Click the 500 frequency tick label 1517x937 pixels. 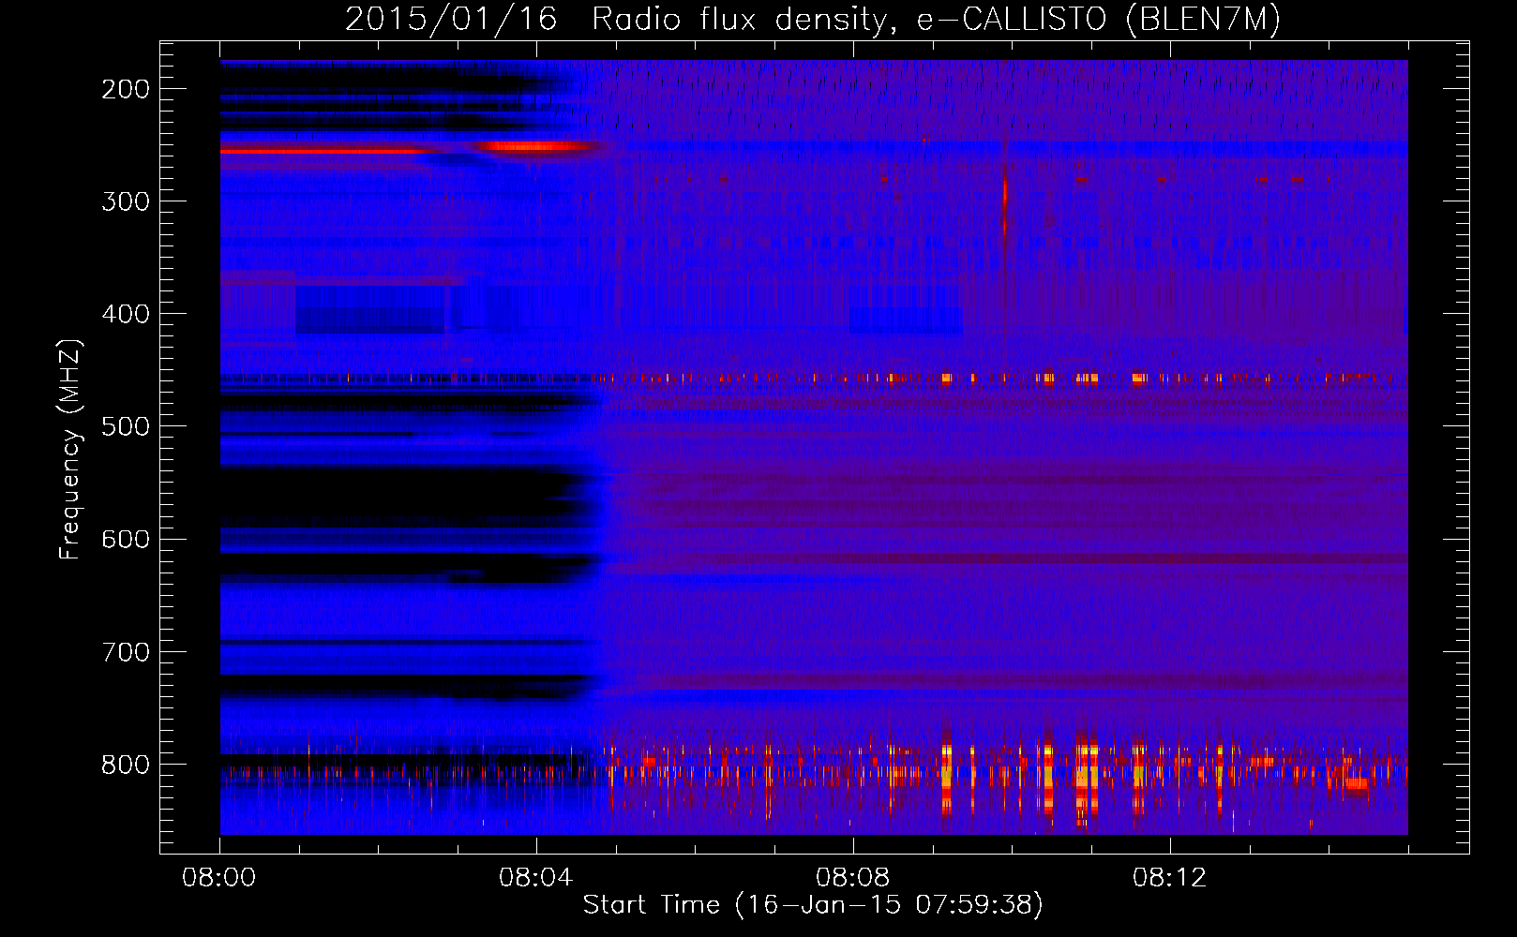click(x=126, y=426)
